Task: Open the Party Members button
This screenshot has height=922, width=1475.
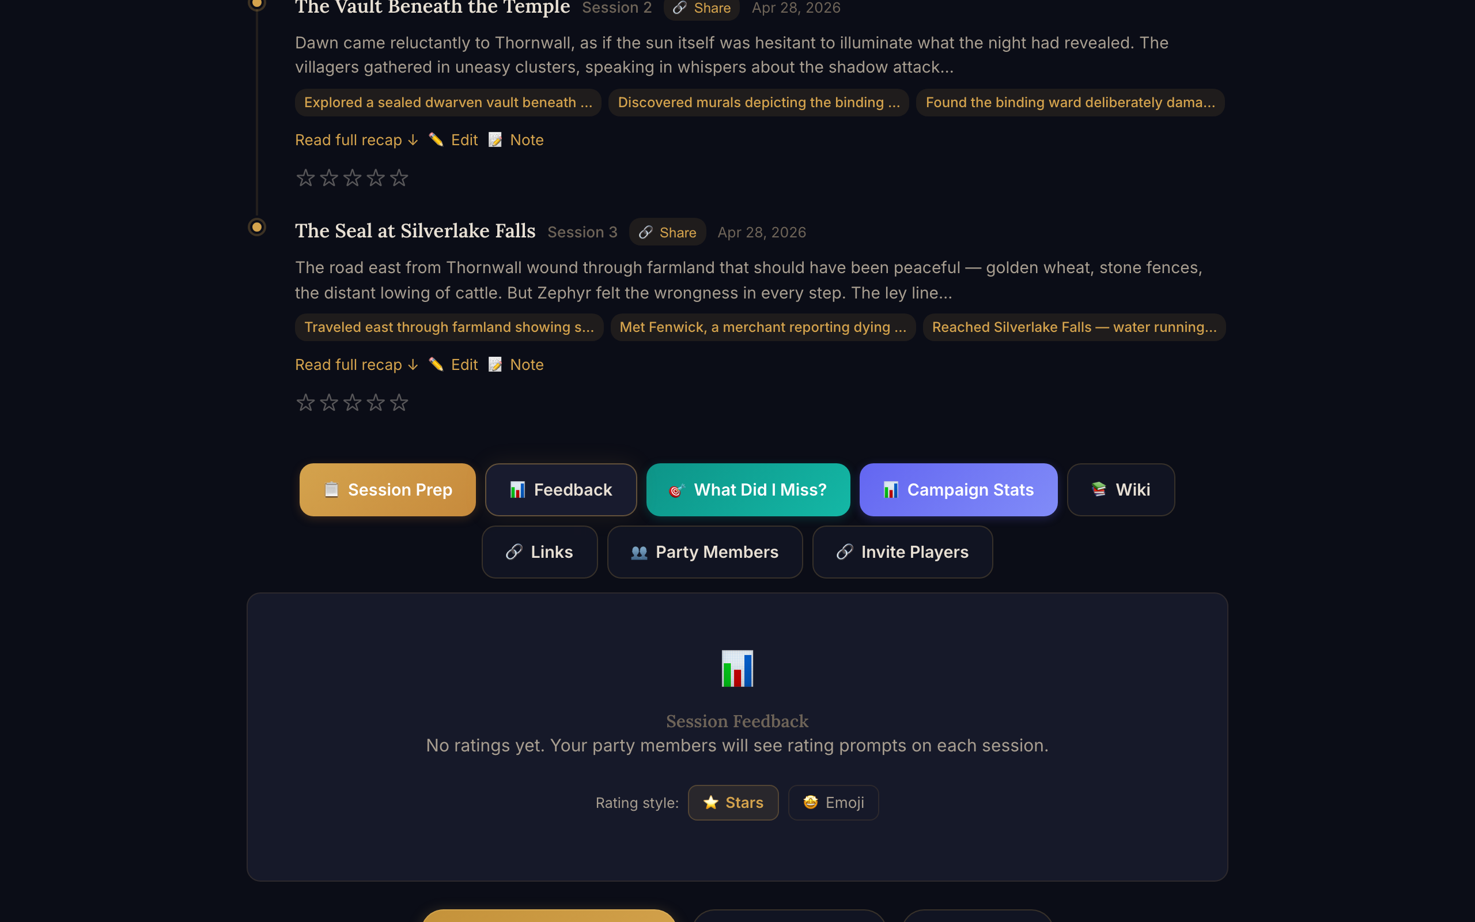Action: (705, 552)
